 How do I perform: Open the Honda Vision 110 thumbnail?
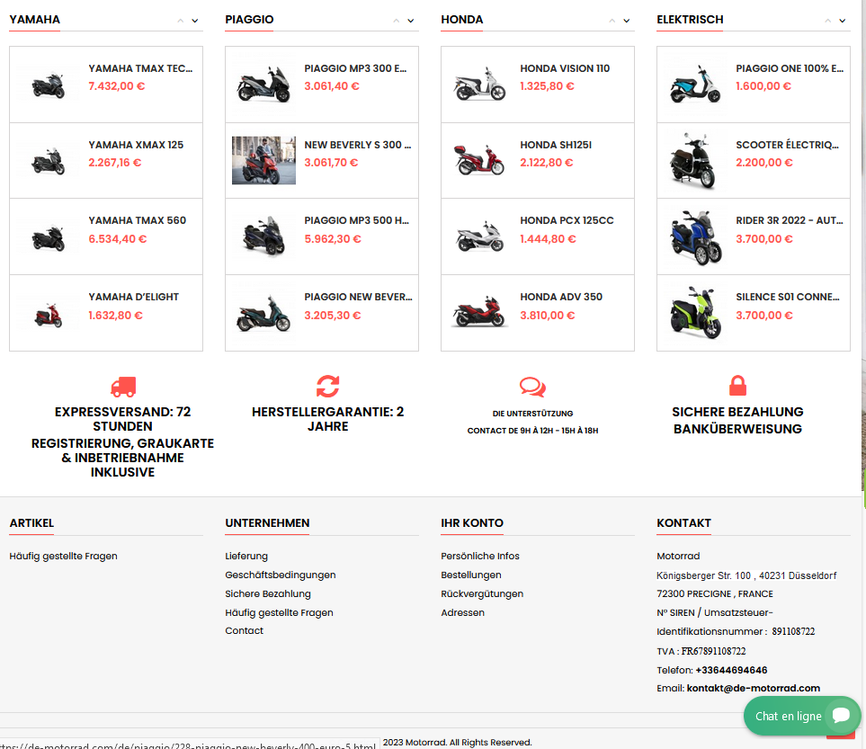click(479, 85)
